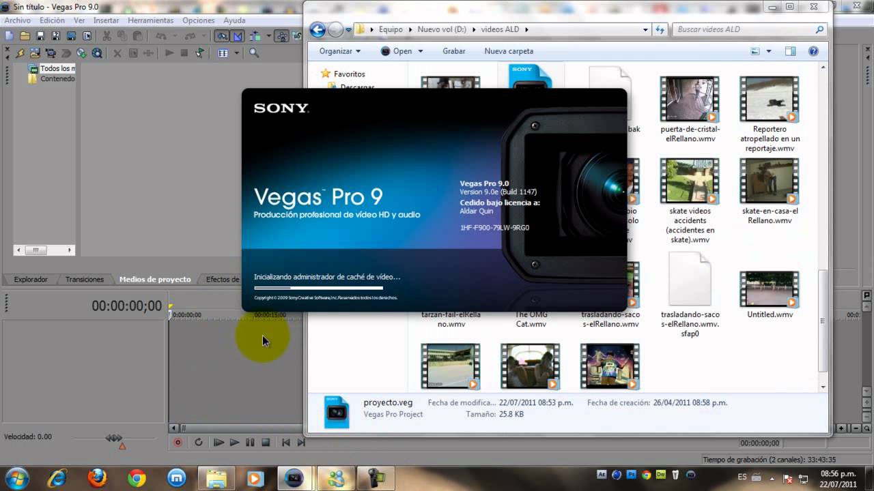Viewport: 874px width, 491px height.
Task: Click the Undo arrow icon in Vegas
Action: [x=162, y=36]
